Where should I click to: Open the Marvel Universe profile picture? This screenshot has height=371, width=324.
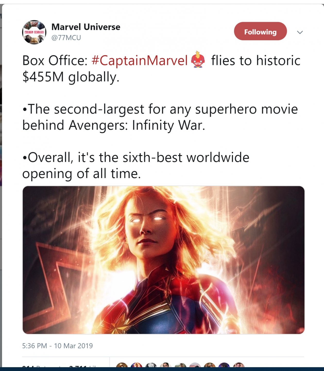point(34,32)
